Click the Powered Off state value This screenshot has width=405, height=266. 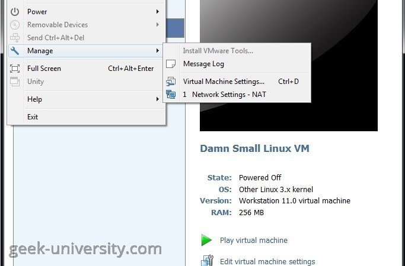click(x=260, y=178)
